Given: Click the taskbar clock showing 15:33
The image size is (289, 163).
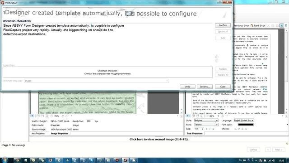Looking at the screenshot, I should coord(281,160).
